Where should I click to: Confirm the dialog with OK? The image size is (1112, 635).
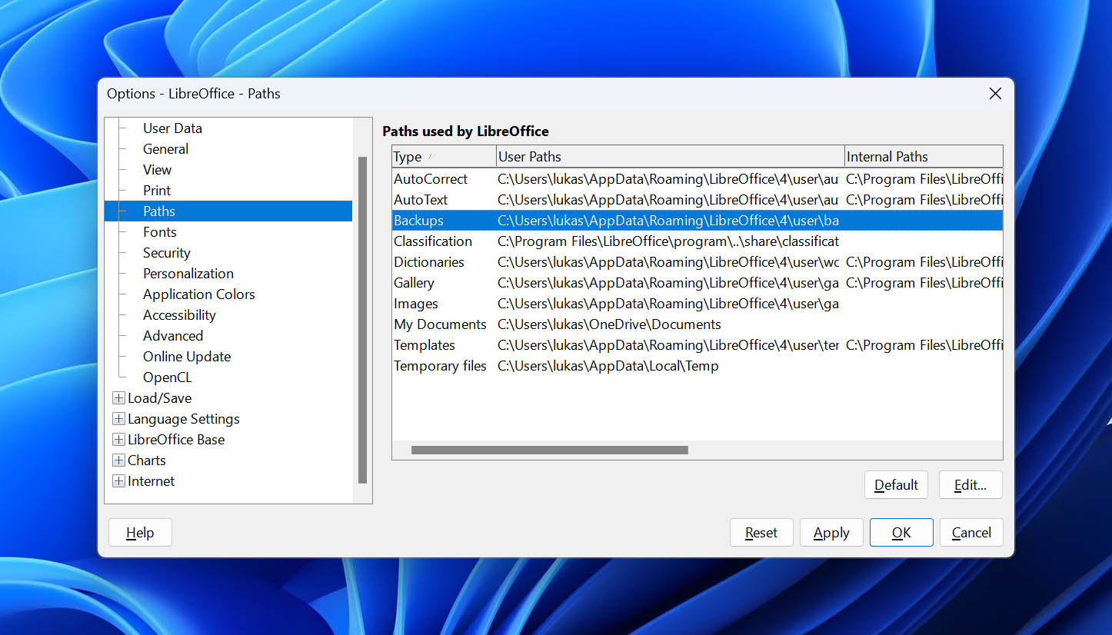(901, 533)
